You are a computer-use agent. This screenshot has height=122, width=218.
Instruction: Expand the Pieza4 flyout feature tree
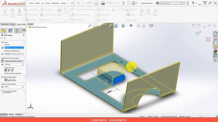click(27, 27)
